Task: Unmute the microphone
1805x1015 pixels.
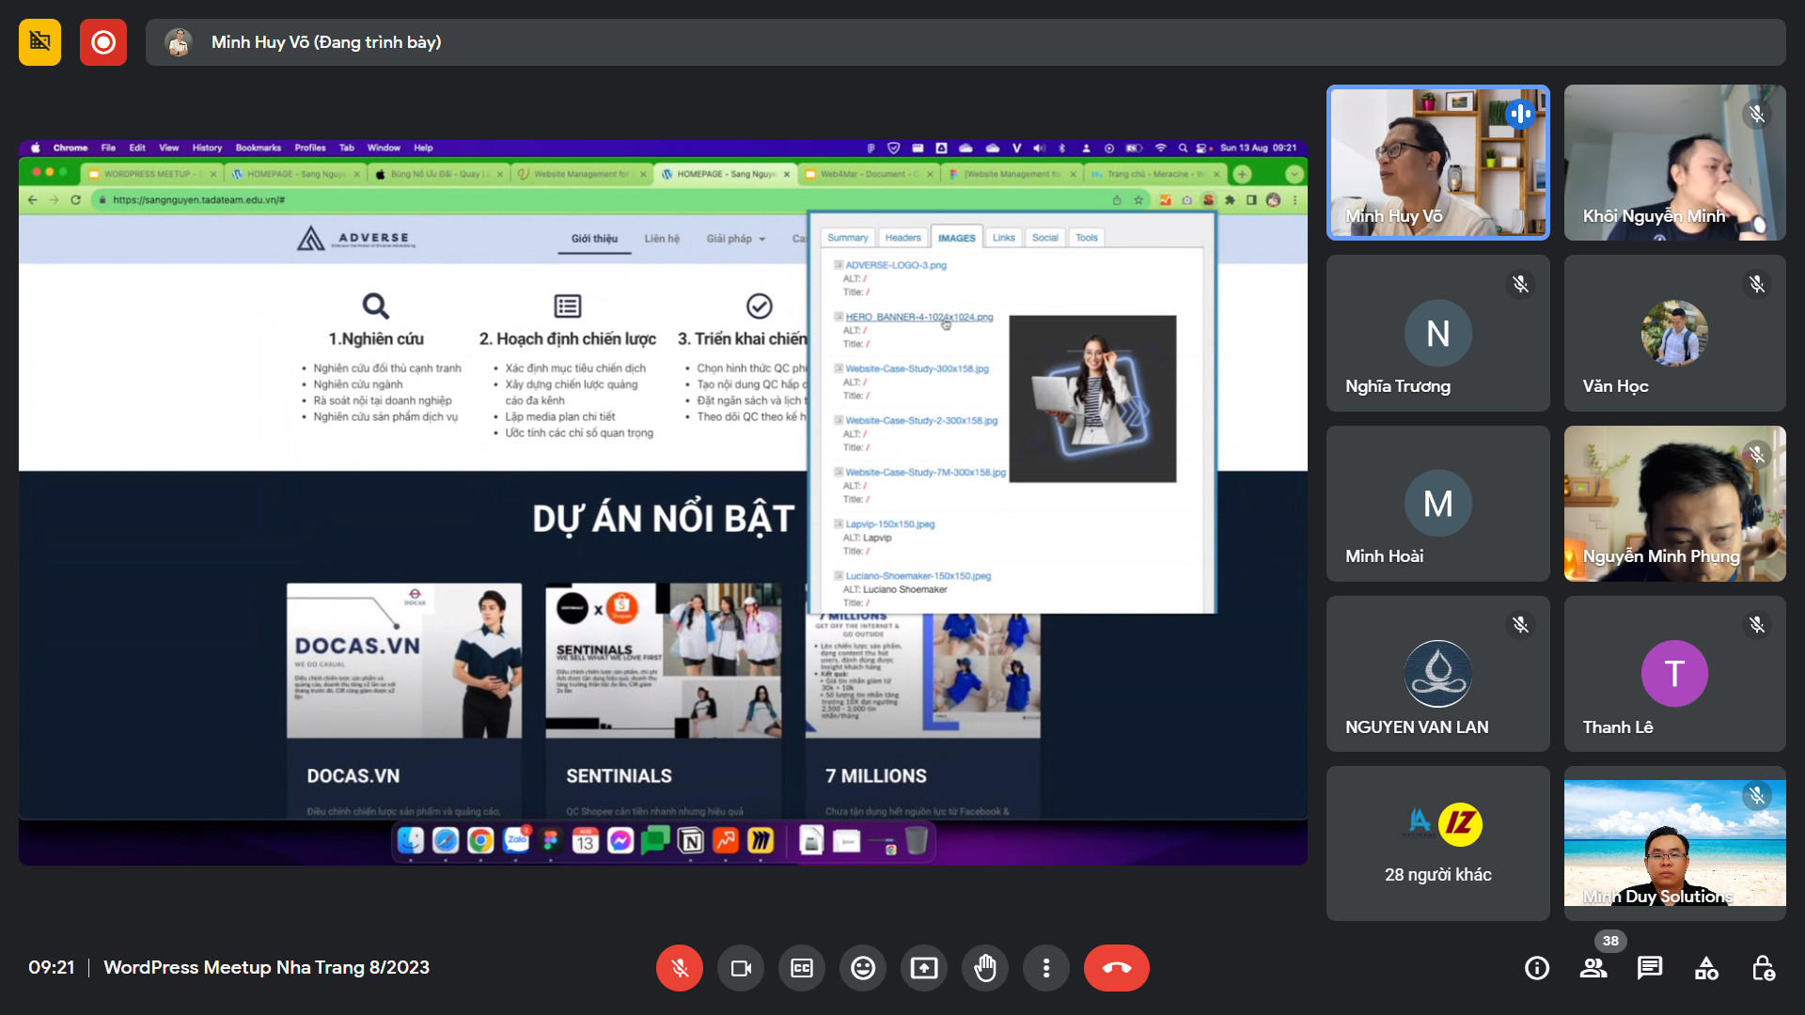Action: [x=680, y=968]
